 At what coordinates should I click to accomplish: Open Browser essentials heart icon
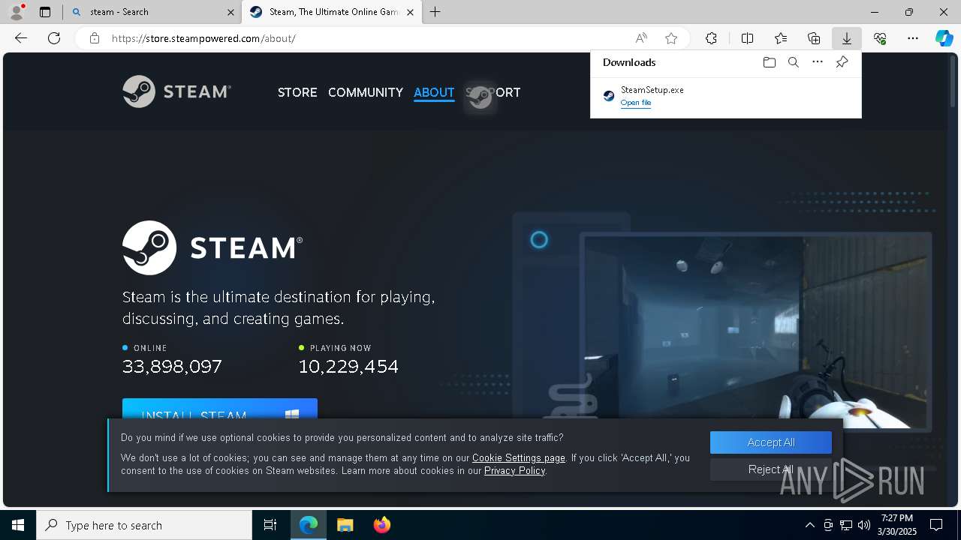tap(880, 38)
